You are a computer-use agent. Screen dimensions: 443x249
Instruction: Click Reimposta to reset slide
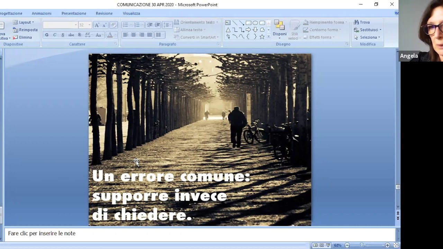25,30
